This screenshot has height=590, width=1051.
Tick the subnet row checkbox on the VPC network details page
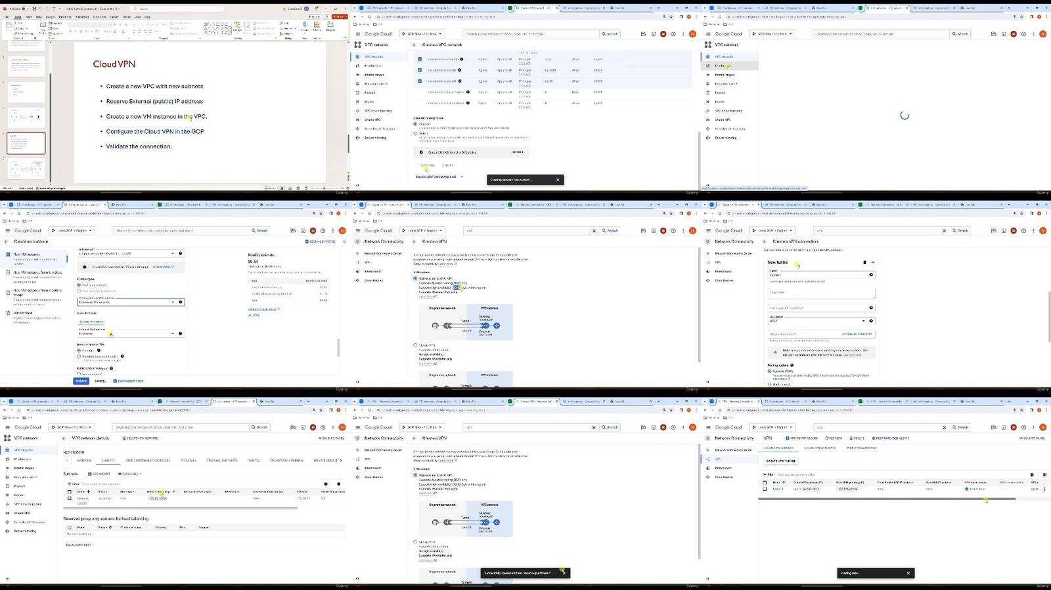[70, 498]
